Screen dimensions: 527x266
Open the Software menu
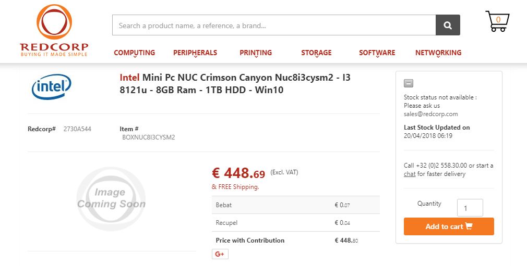377,53
